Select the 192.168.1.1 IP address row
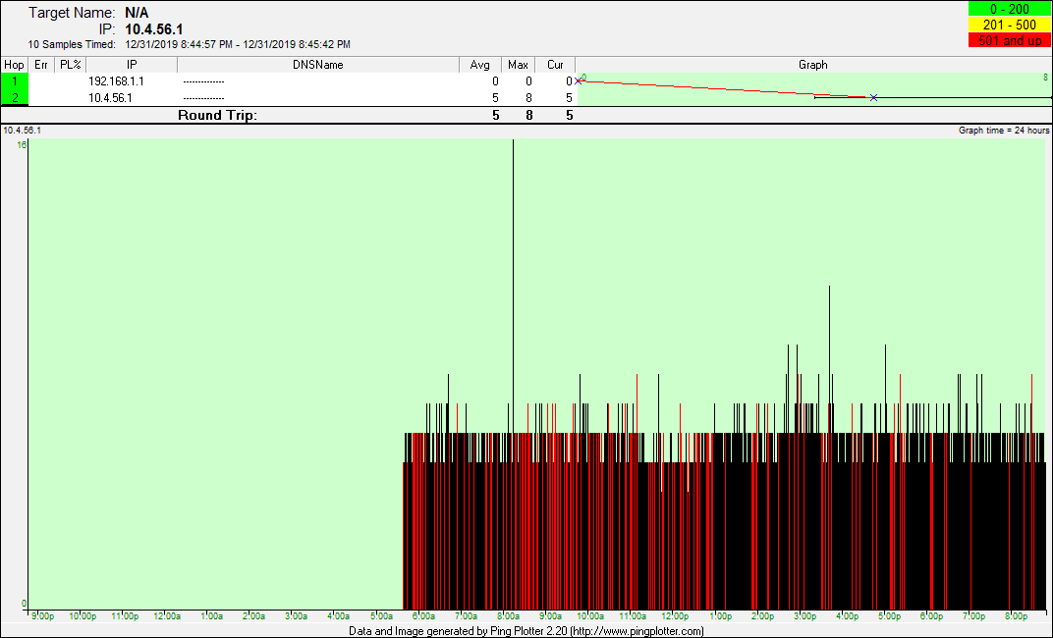Image resolution: width=1053 pixels, height=638 pixels. tap(116, 81)
